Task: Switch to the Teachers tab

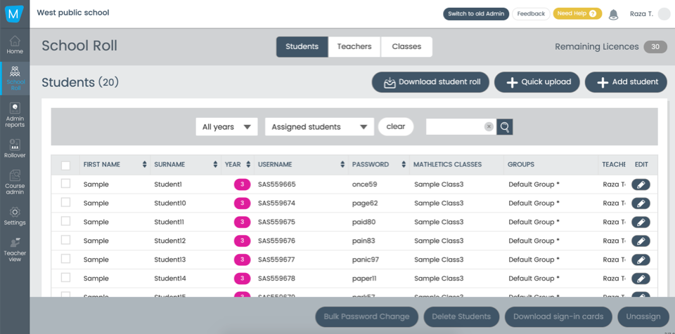Action: pyautogui.click(x=354, y=47)
